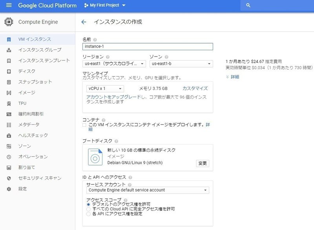The width and height of the screenshot is (314, 230).
Task: Open VM インスタンス in sidebar
Action: tap(38, 39)
